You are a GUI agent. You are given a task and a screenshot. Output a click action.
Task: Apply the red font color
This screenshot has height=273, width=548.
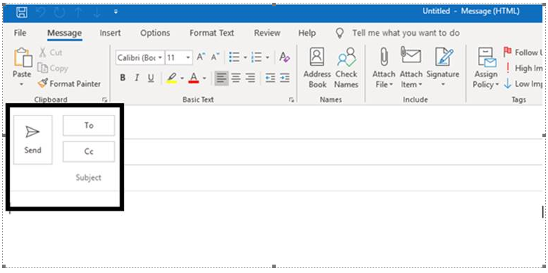pyautogui.click(x=194, y=78)
